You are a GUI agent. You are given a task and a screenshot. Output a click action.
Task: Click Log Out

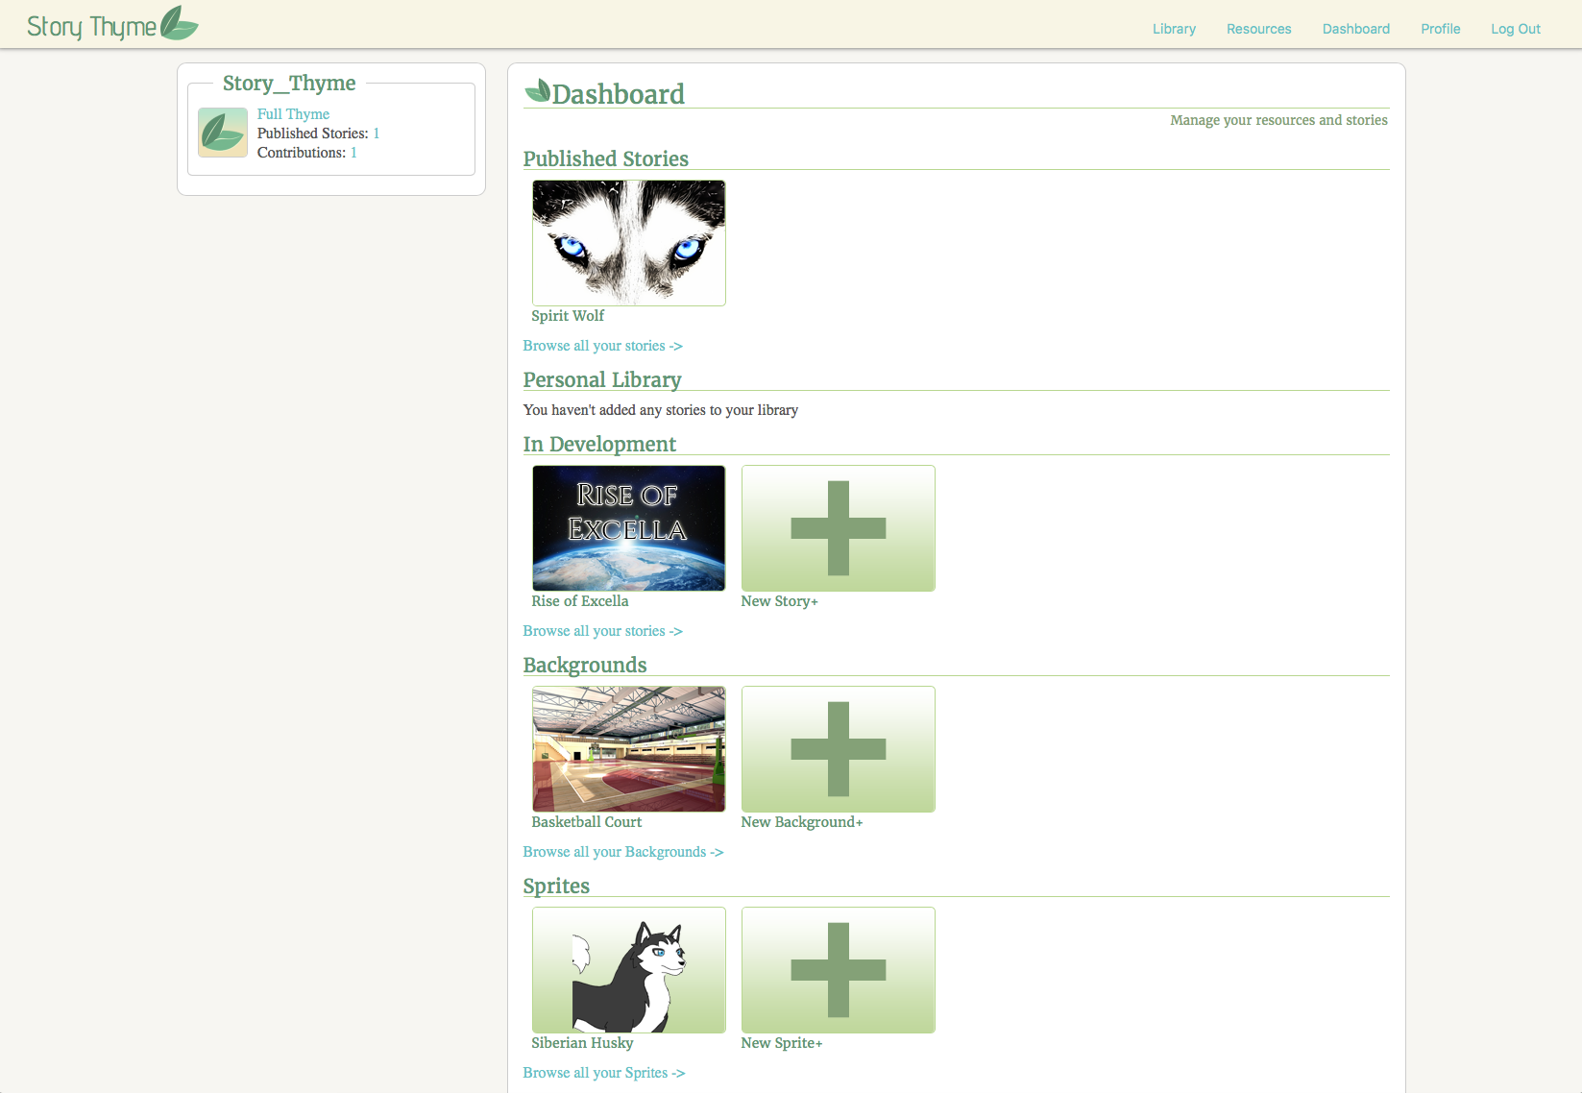click(x=1515, y=29)
